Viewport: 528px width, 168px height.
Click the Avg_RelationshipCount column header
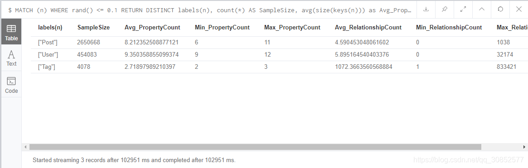click(x=368, y=28)
